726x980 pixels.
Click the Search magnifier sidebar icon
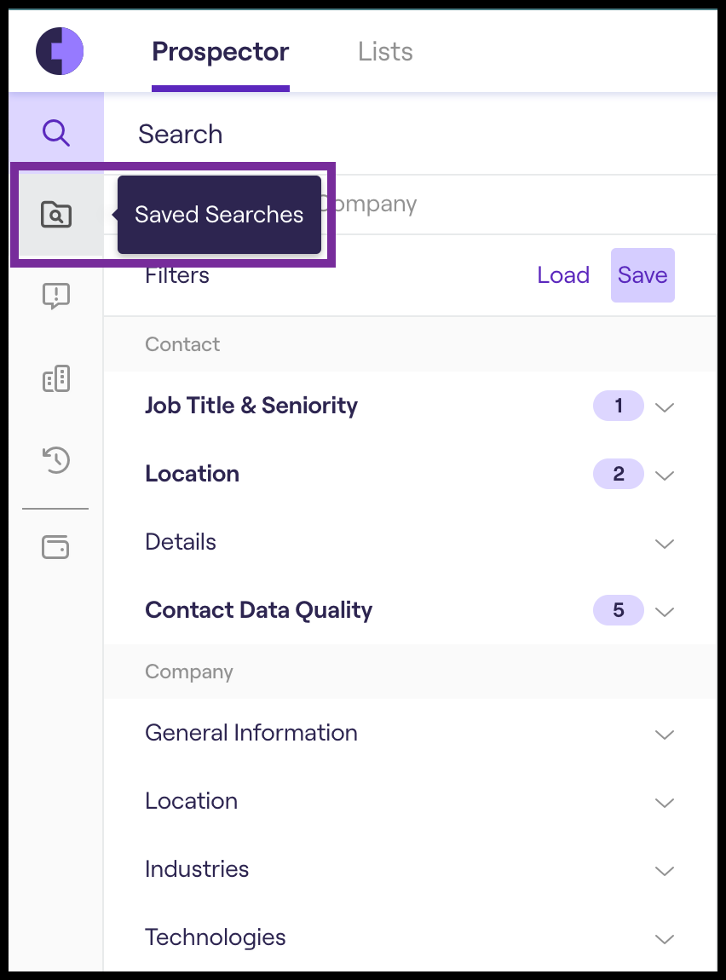[56, 133]
